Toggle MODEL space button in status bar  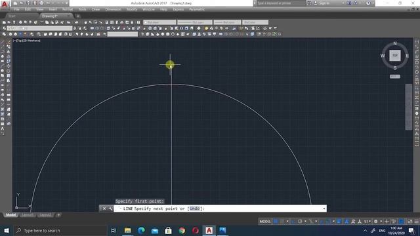(265, 222)
